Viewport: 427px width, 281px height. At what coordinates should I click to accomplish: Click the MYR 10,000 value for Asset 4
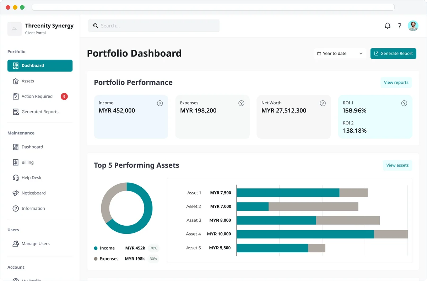(219, 234)
